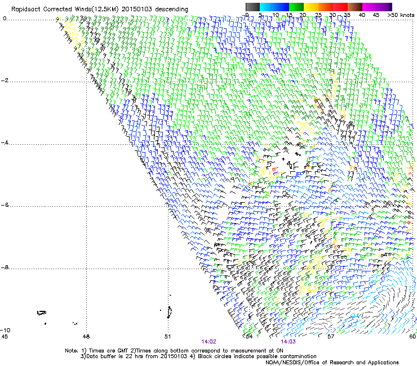417x366 pixels.
Task: Click the note 'Times are GMT' line
Action: [x=174, y=351]
